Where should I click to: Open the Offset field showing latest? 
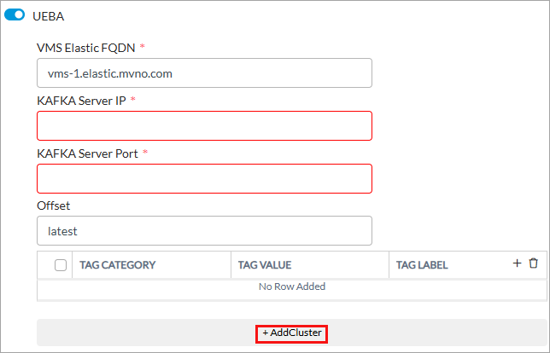point(204,231)
